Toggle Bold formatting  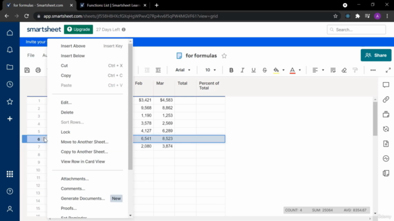[231, 70]
